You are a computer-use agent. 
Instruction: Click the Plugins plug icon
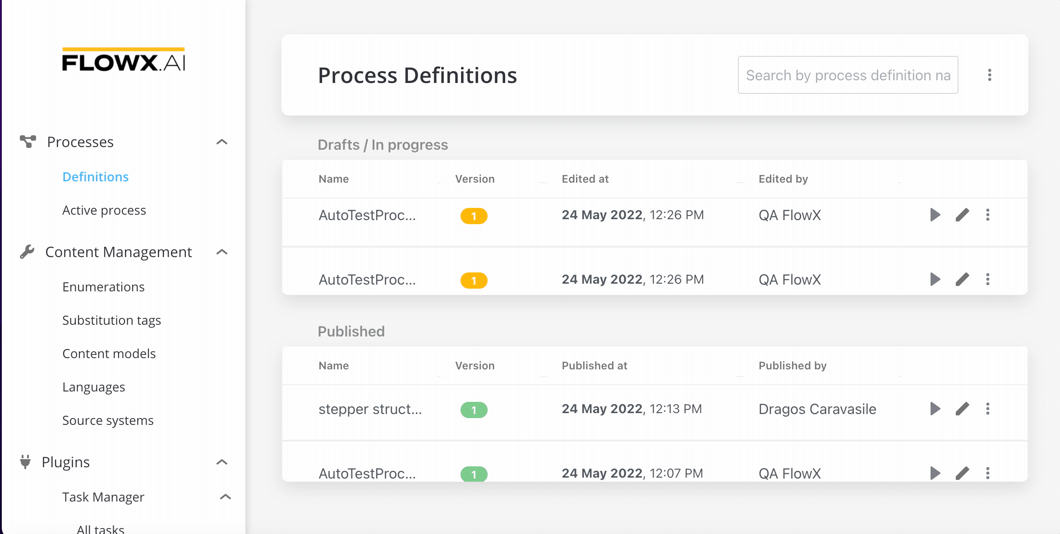(26, 462)
